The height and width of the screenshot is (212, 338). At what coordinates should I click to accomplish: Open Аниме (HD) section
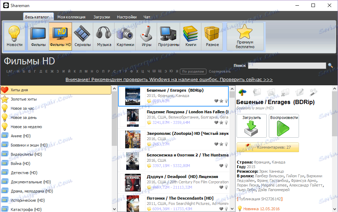56,136
